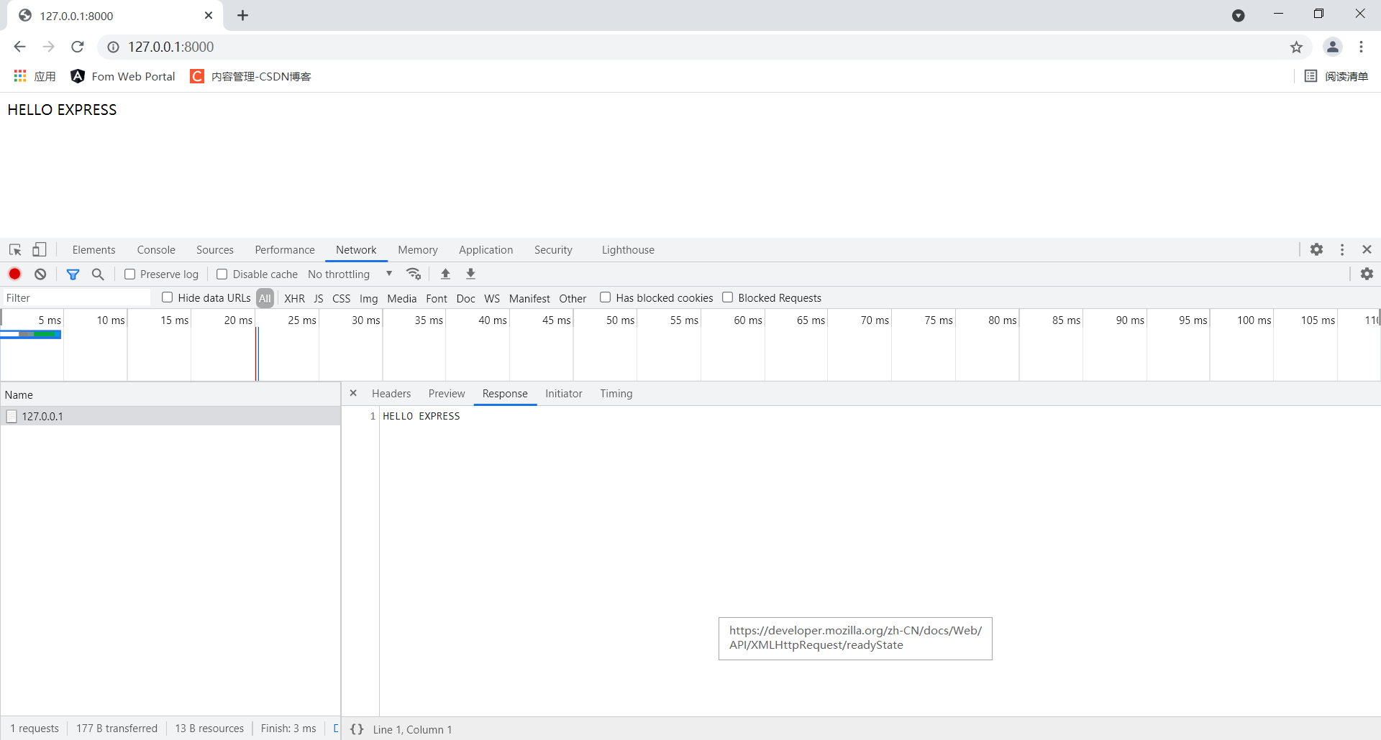Click the browser back arrow

click(x=19, y=47)
